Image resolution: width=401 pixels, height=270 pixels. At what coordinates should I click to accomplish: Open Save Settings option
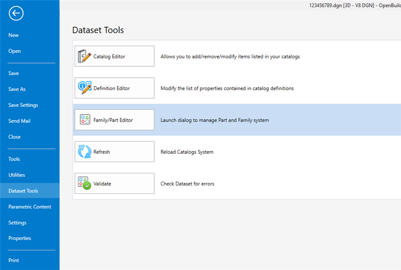23,105
